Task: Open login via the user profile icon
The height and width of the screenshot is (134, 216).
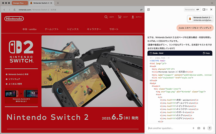Action: (133, 17)
